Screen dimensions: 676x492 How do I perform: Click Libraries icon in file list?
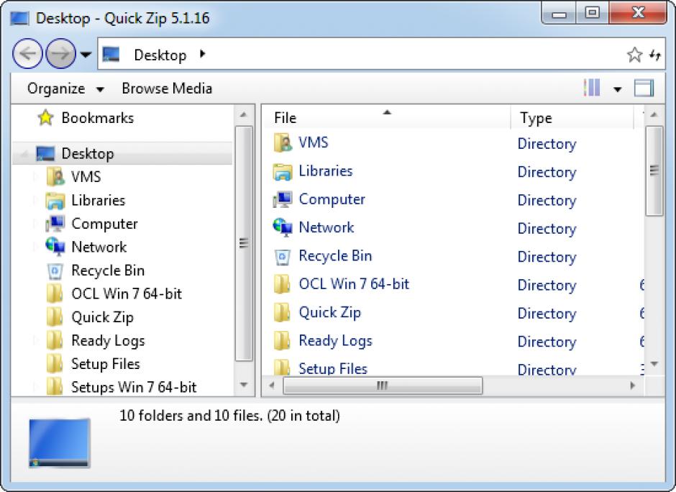pyautogui.click(x=283, y=171)
